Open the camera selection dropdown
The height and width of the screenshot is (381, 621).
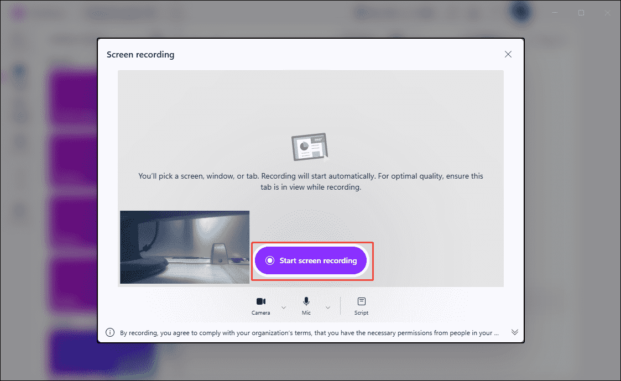(283, 306)
